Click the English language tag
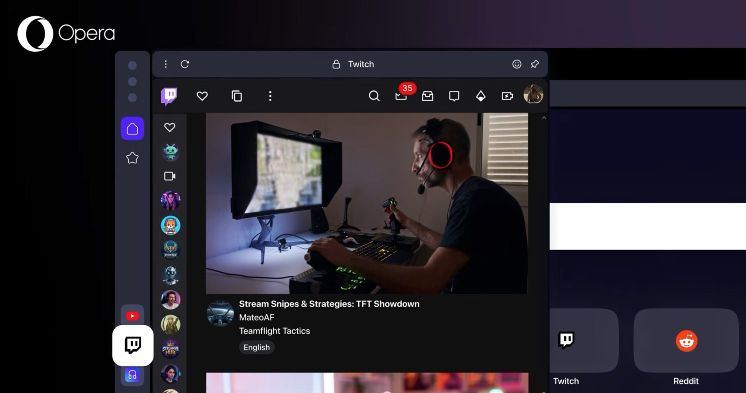The width and height of the screenshot is (746, 393). click(x=256, y=347)
